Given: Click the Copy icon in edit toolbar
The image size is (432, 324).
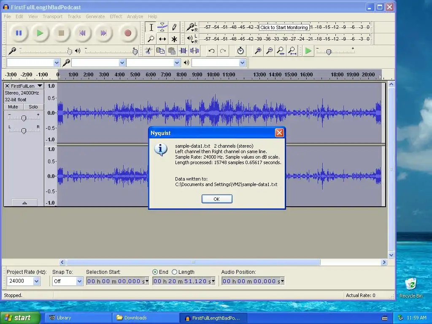Looking at the screenshot, I should tap(160, 51).
